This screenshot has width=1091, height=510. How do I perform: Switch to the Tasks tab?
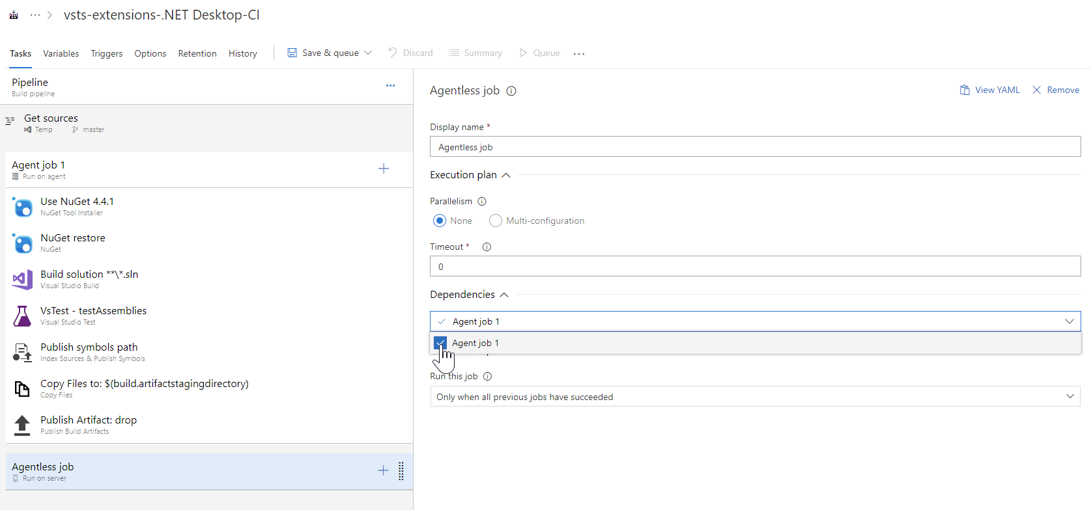pos(20,53)
